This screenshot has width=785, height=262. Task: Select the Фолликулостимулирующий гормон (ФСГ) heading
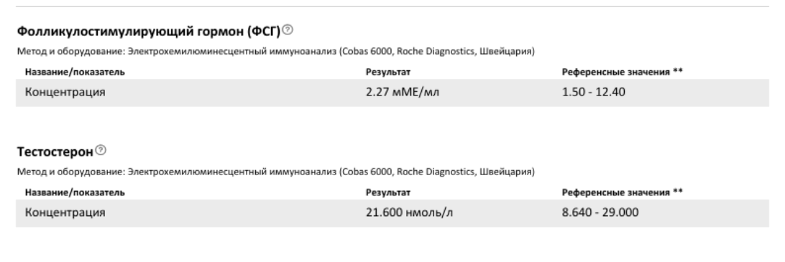(149, 32)
